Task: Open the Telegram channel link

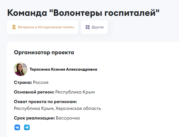Action: (x=27, y=127)
